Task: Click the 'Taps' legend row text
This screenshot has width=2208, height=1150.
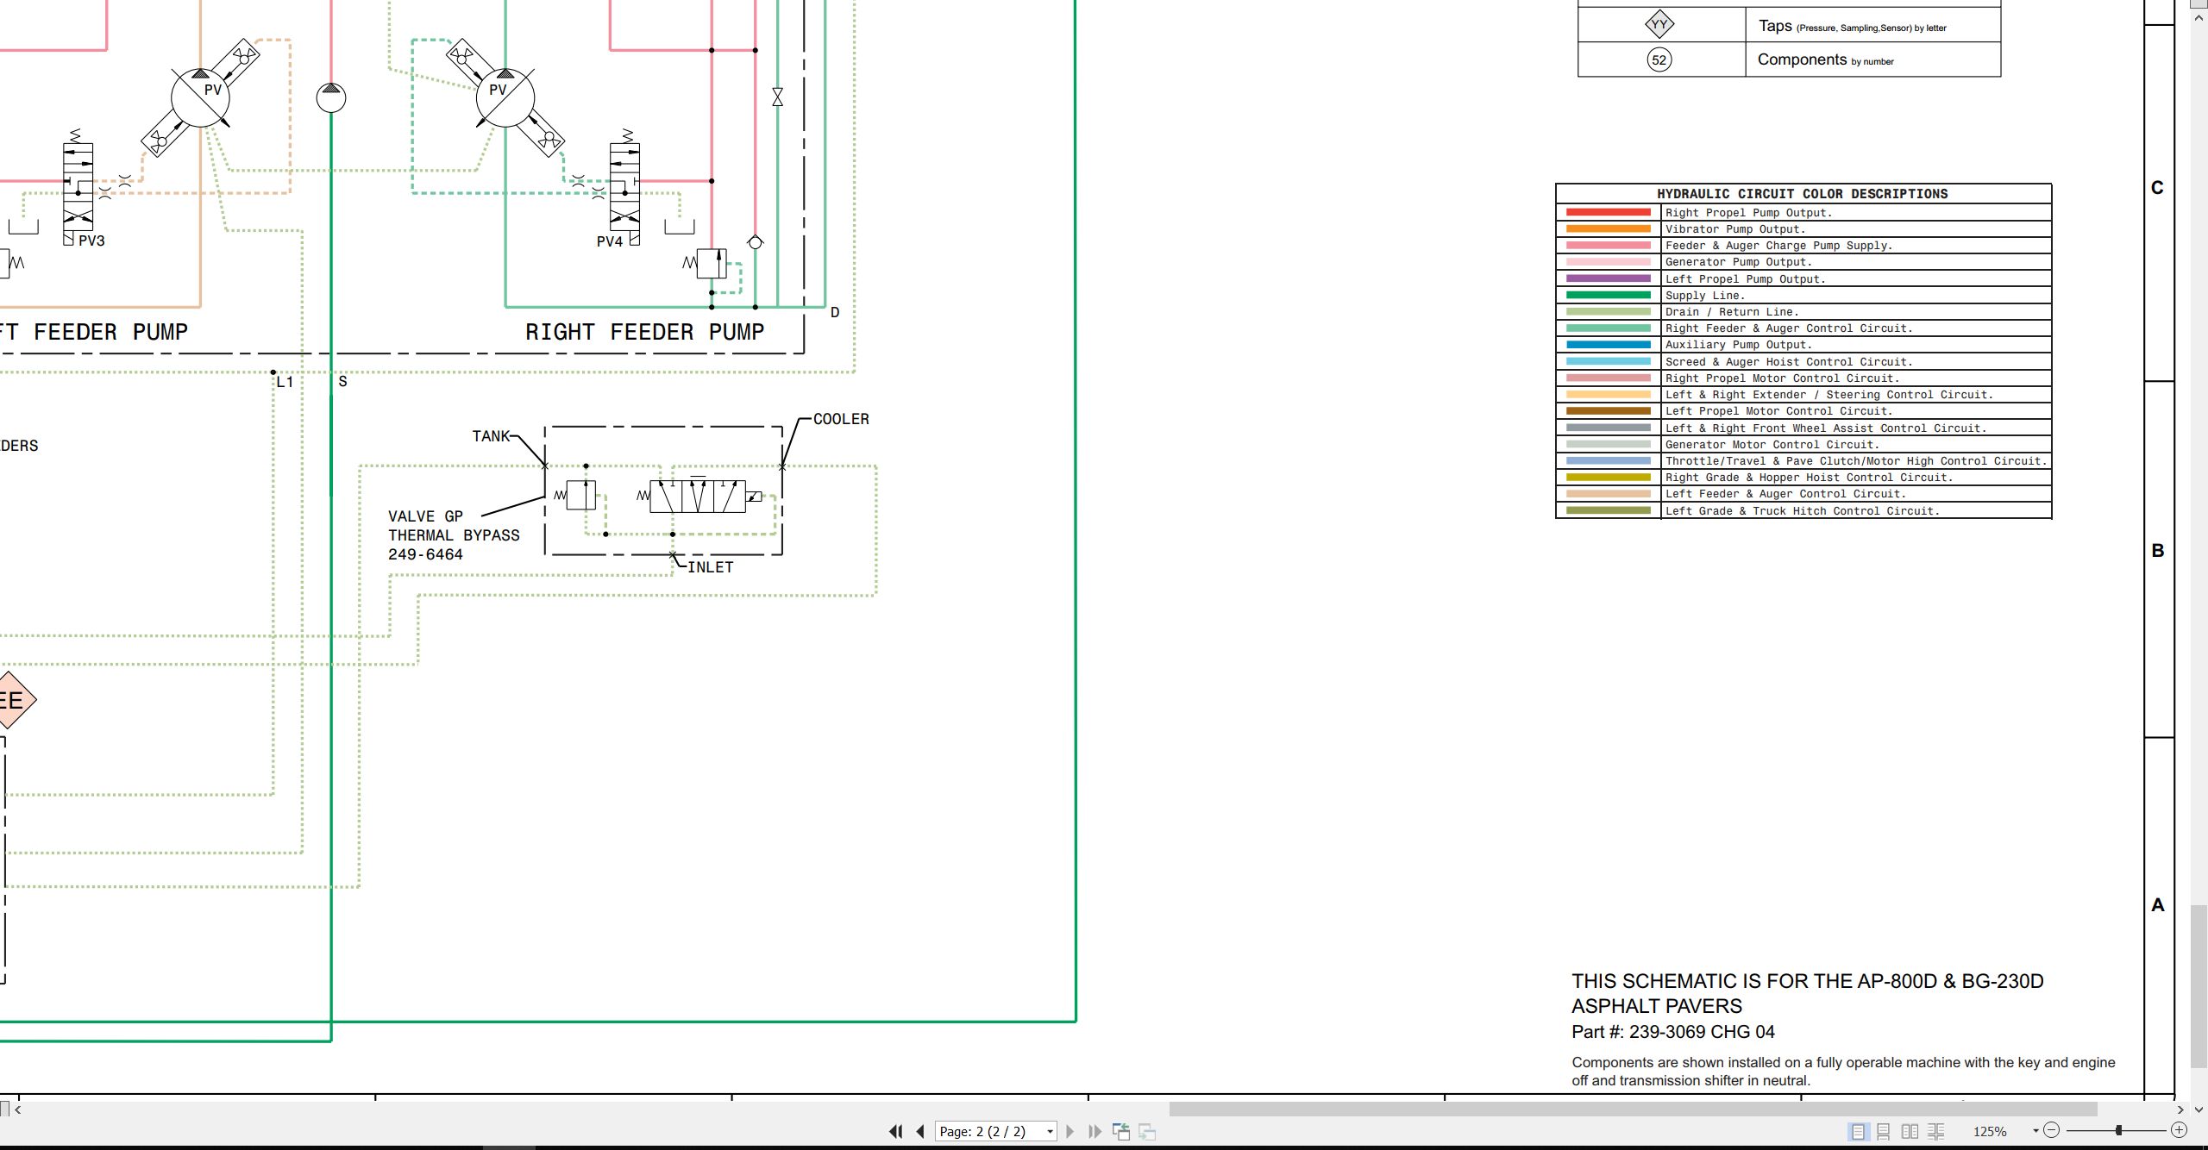Action: click(x=1852, y=27)
